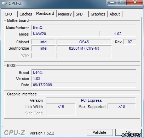Click the BIOS Brand field BenQ
Screen dimensions: 144x138
(84, 72)
